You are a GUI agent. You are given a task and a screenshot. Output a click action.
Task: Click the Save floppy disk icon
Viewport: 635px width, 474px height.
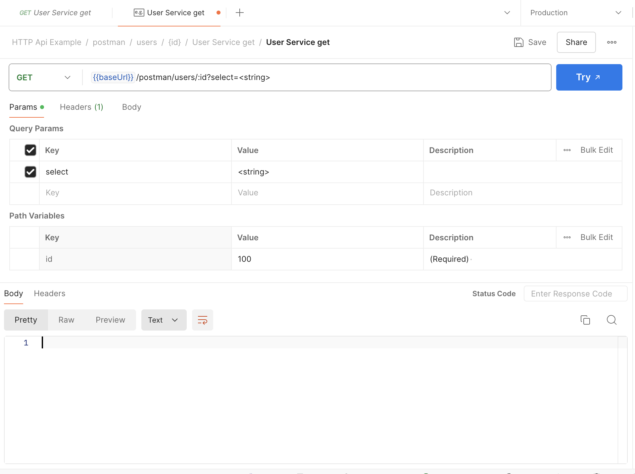518,42
